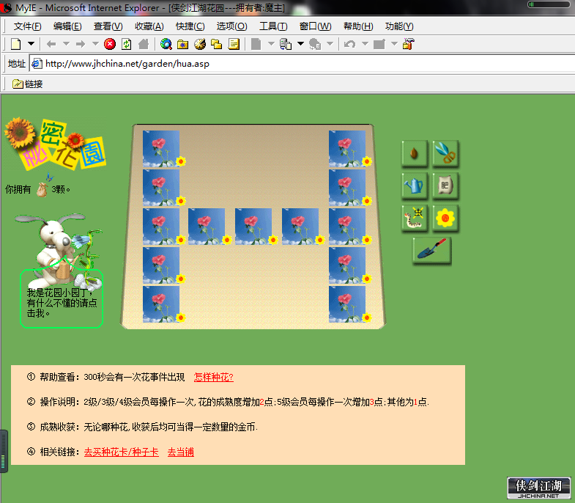Image resolution: width=575 pixels, height=503 pixels.
Task: Select the seed planting tool
Action: click(x=415, y=153)
